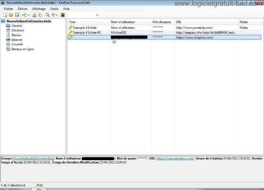Click the Windows group icon
The width and height of the screenshot is (264, 190).
8,31
